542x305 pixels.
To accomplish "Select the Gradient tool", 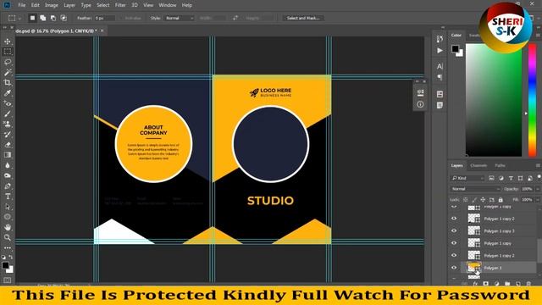I will tap(8, 155).
